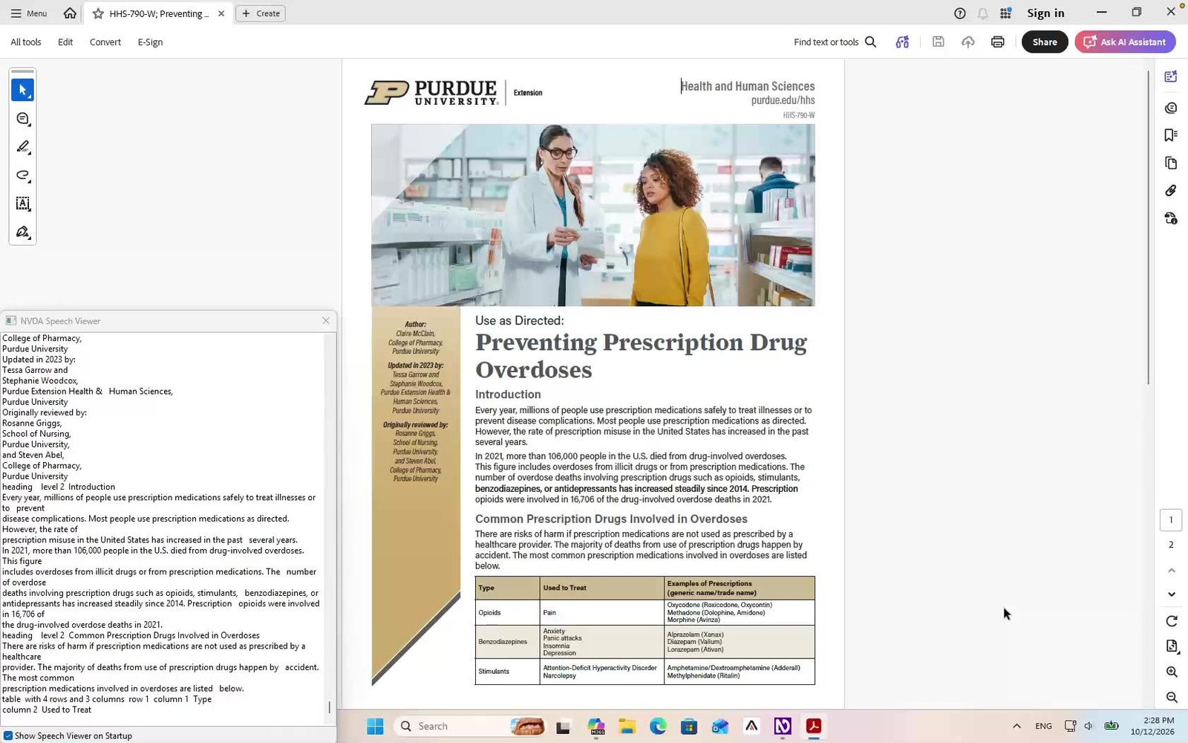Go to previous page arrow
This screenshot has width=1188, height=743.
pyautogui.click(x=1172, y=570)
